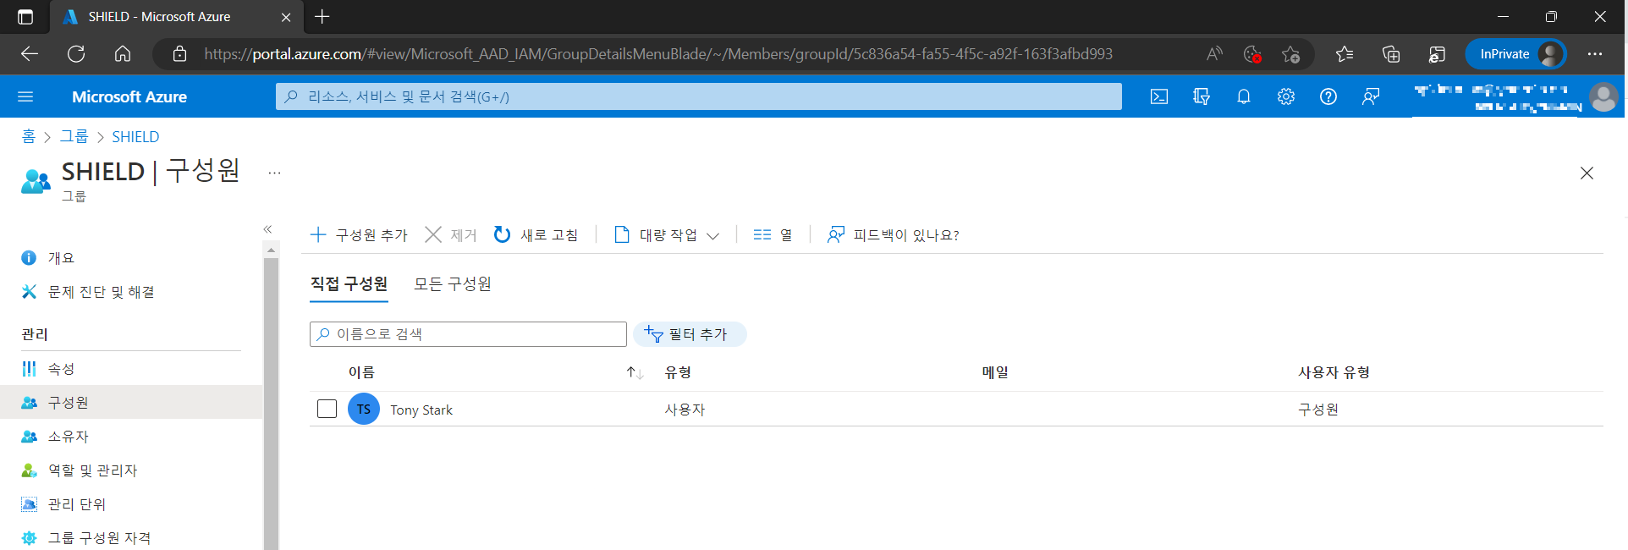Focus the Azure resource search bar
This screenshot has height=550, width=1628.
[x=698, y=96]
